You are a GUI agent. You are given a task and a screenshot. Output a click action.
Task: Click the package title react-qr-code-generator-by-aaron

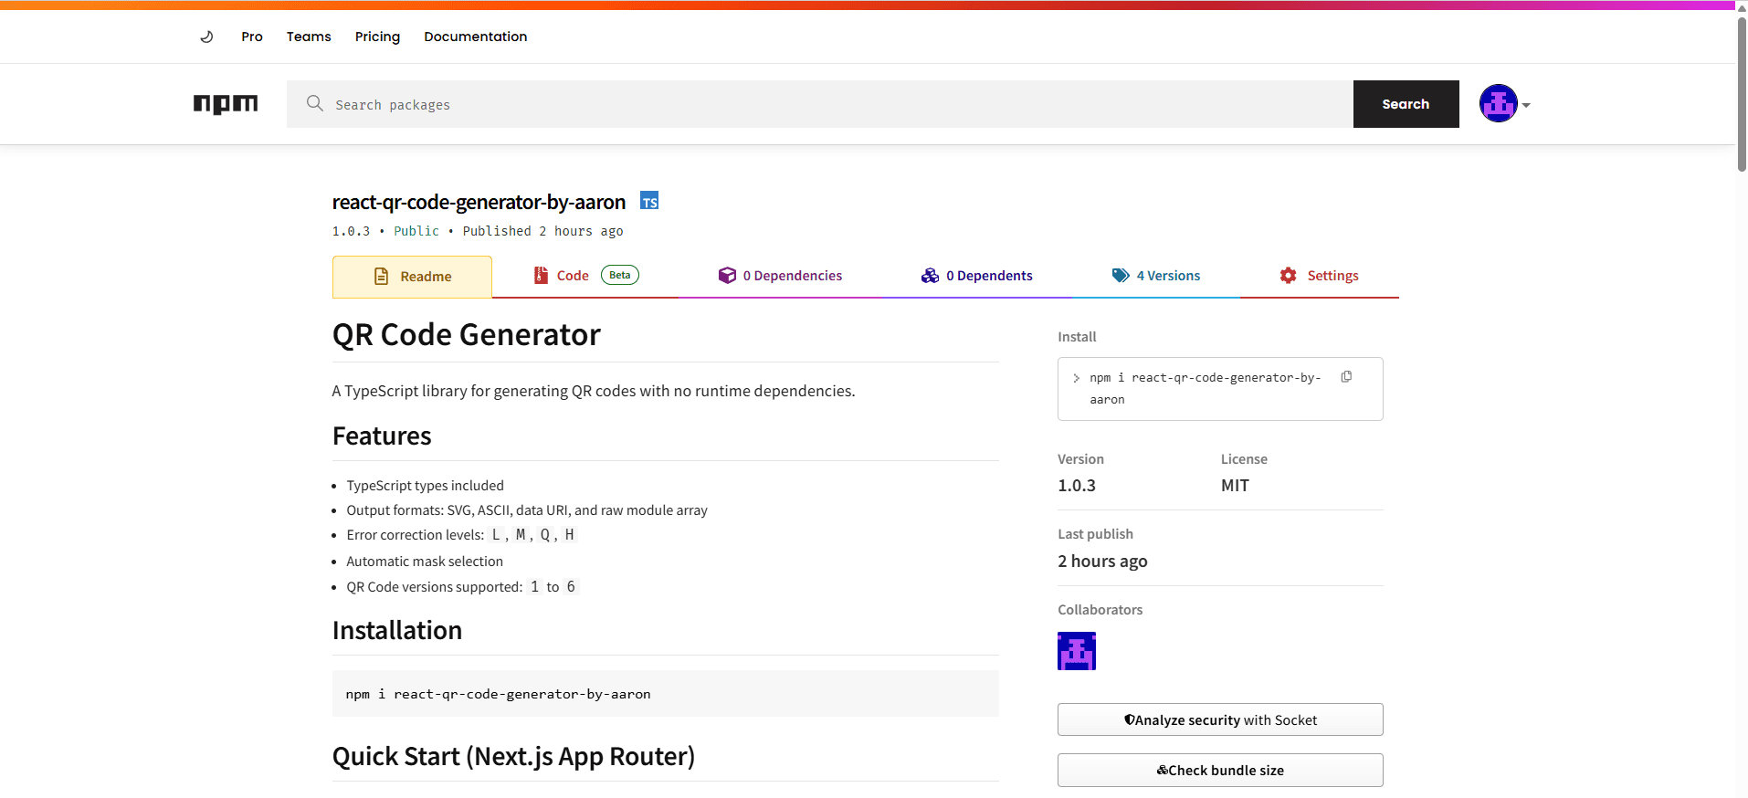[479, 202]
